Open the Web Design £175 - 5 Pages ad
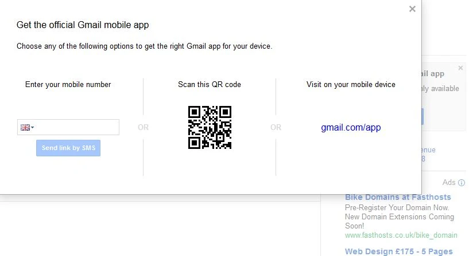473x256 pixels. [398, 251]
